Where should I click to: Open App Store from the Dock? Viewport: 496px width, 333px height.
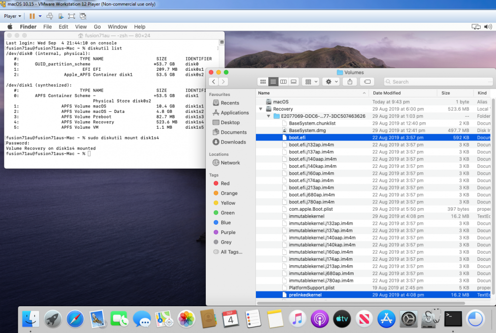(386, 319)
